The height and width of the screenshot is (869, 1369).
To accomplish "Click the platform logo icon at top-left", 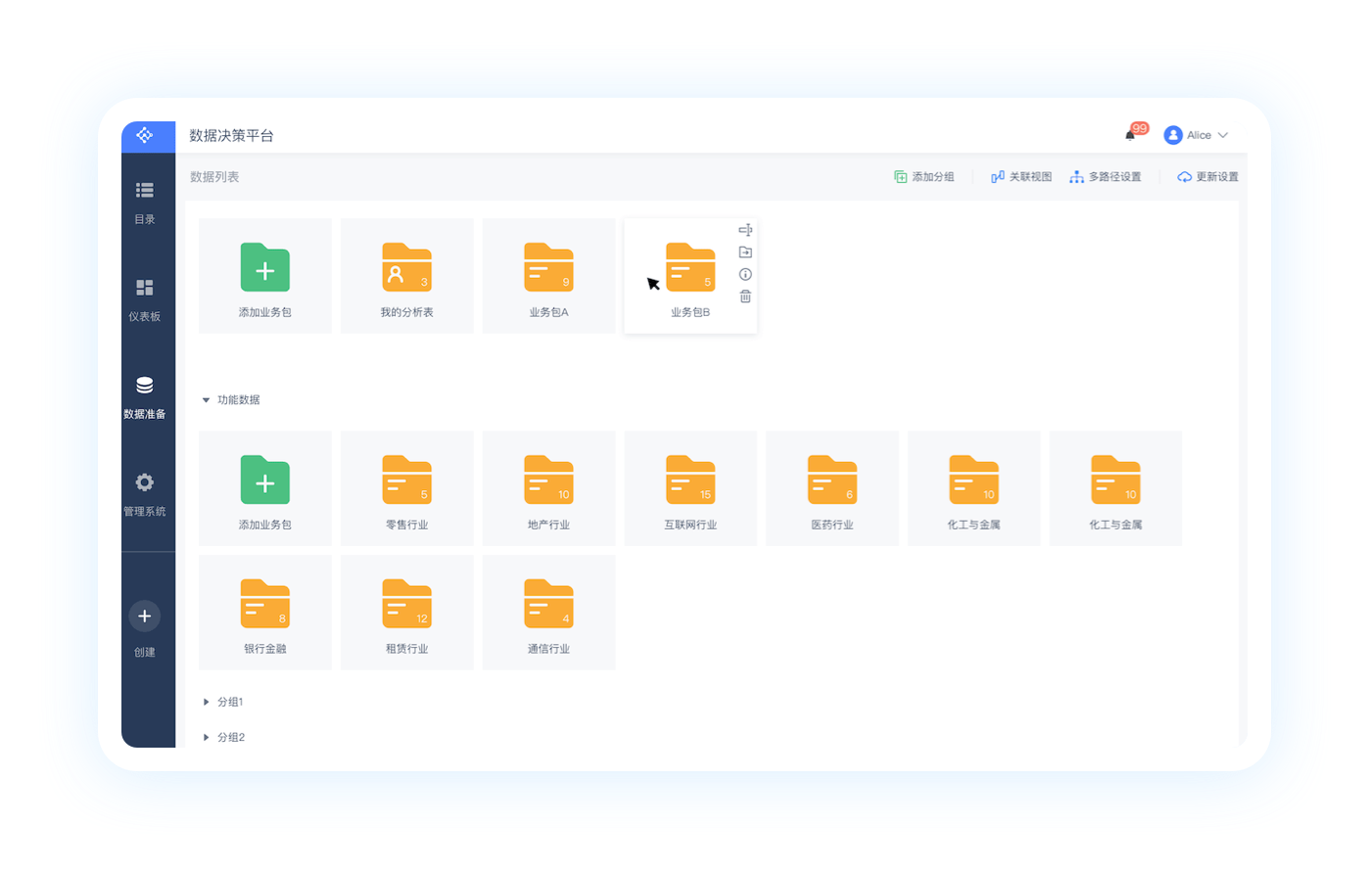I will point(145,135).
